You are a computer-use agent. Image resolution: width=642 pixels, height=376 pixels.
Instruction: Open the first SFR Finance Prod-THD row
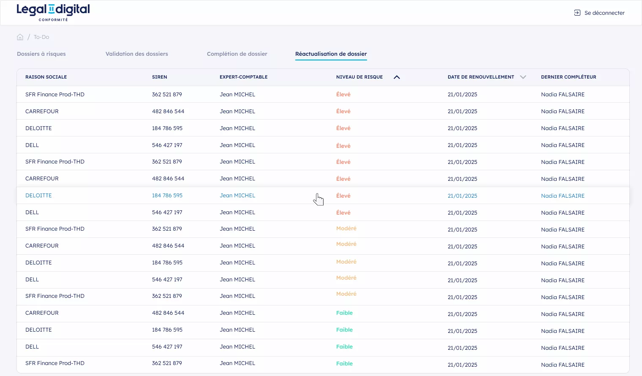pos(55,94)
